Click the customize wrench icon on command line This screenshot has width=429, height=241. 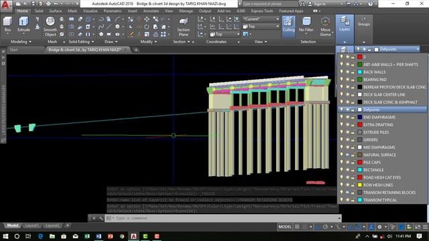pyautogui.click(x=101, y=218)
